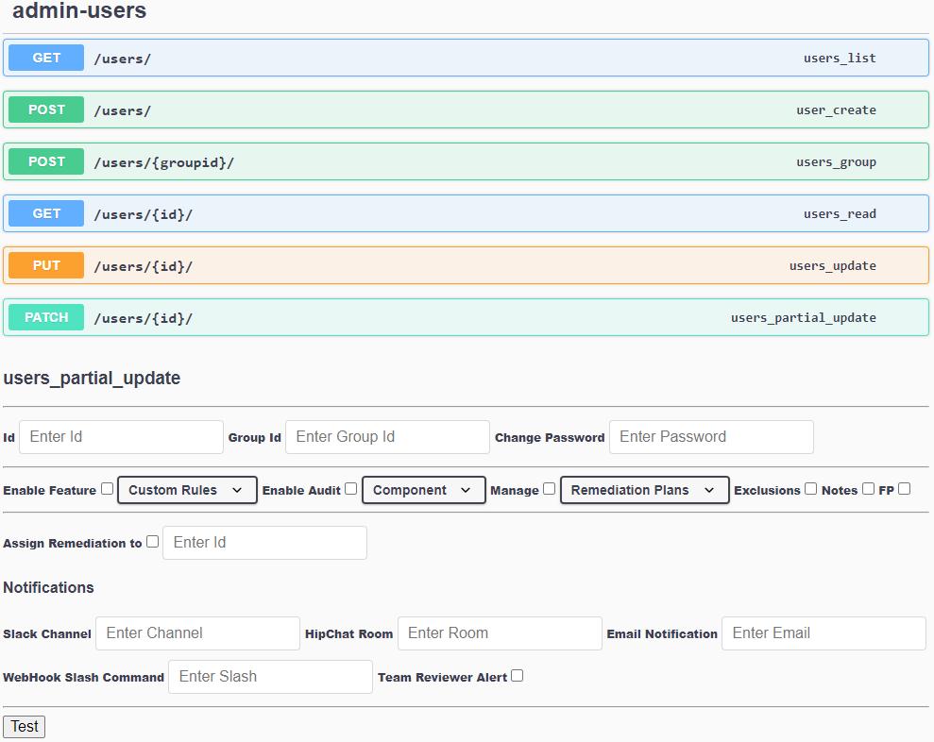
Task: Open the Remediation Plans dropdown
Action: pyautogui.click(x=644, y=490)
